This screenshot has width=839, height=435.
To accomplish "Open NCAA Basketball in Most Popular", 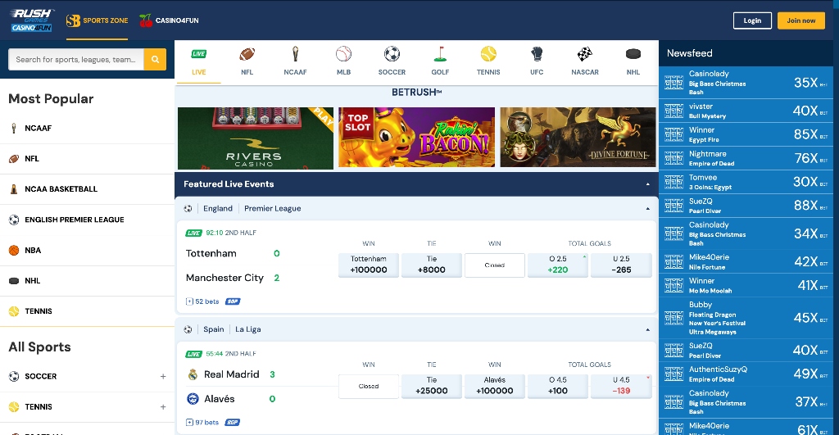I will (87, 189).
